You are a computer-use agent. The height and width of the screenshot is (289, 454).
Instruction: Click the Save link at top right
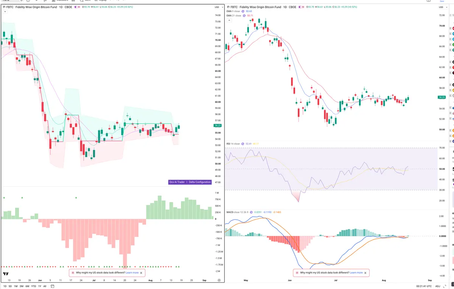pos(442,1)
